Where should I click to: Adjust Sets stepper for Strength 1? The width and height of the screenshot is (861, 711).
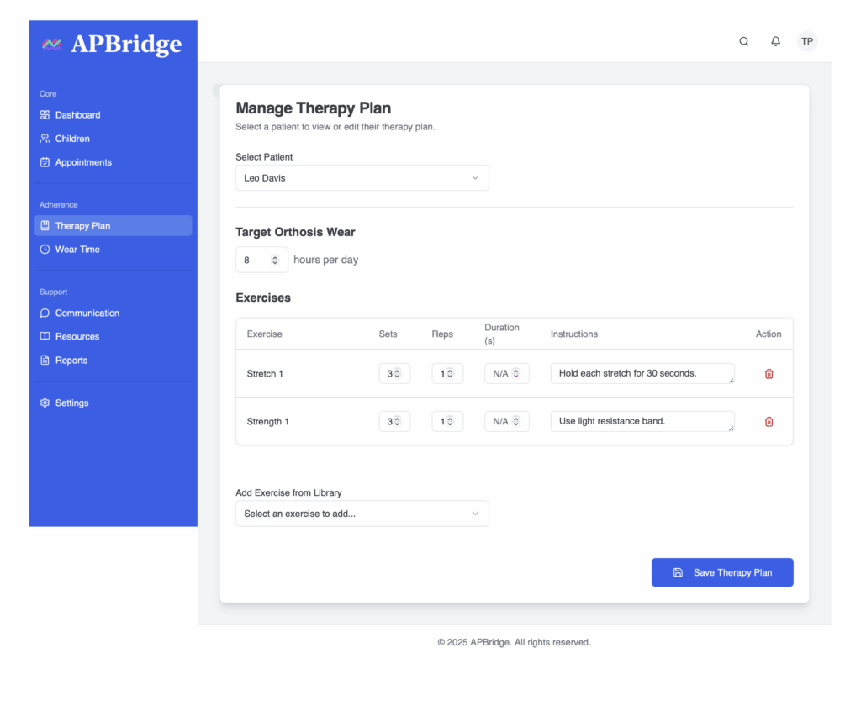[x=397, y=421]
